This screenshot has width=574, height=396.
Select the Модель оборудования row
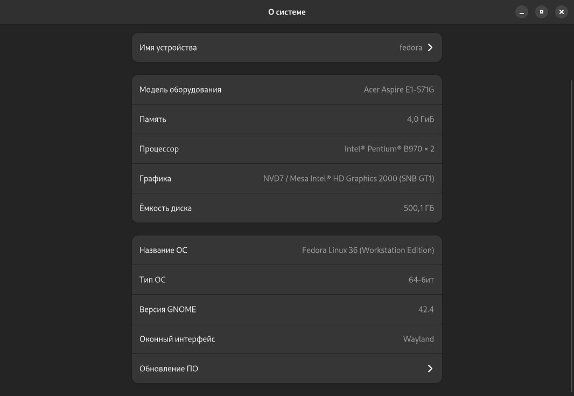[x=286, y=89]
